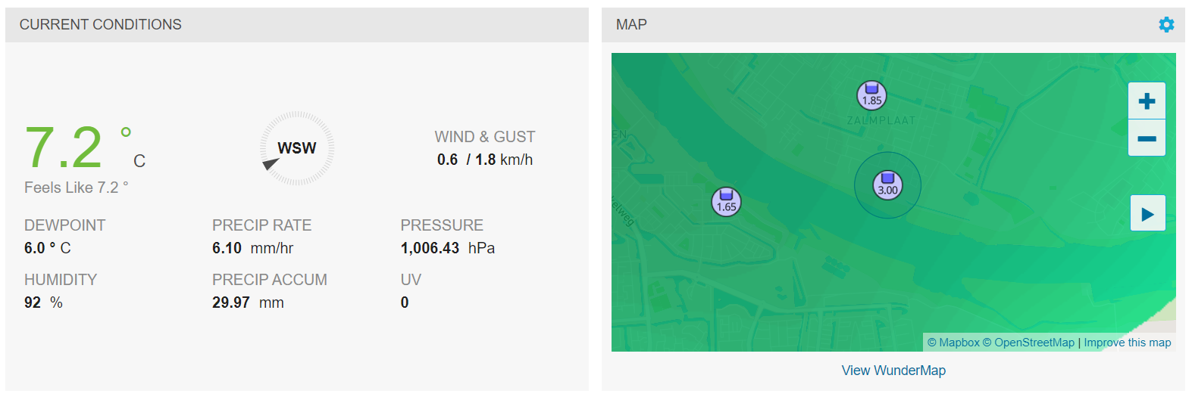
Task: Open the View WunderMap link
Action: (x=893, y=371)
